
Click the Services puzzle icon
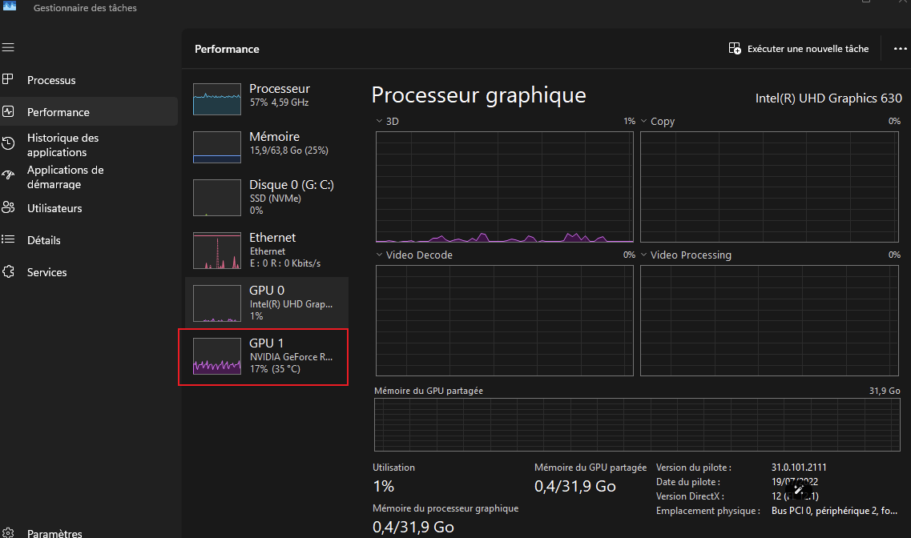tap(8, 271)
